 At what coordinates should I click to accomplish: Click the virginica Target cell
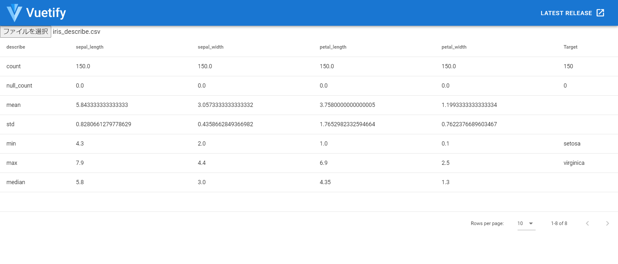point(574,163)
